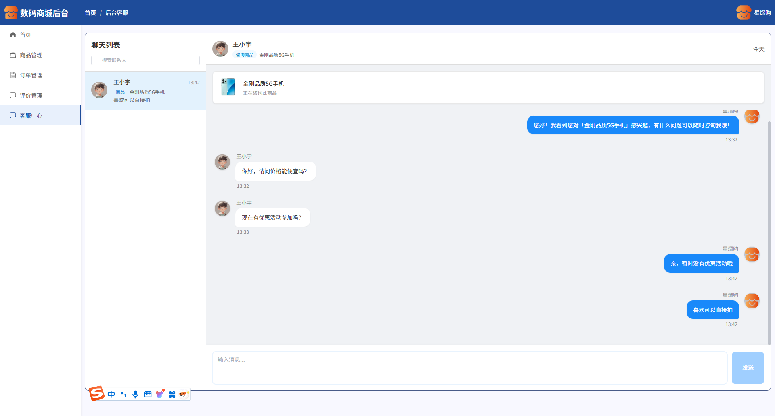
Task: Click 王小宇's avatar in chat header
Action: click(x=220, y=49)
